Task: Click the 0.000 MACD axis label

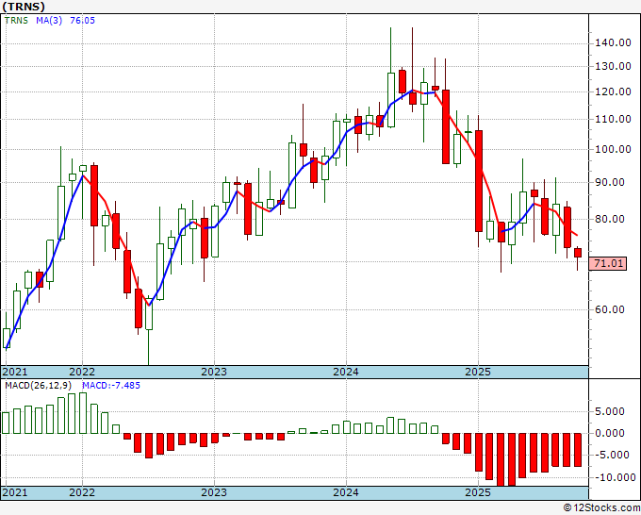Action: coord(610,433)
